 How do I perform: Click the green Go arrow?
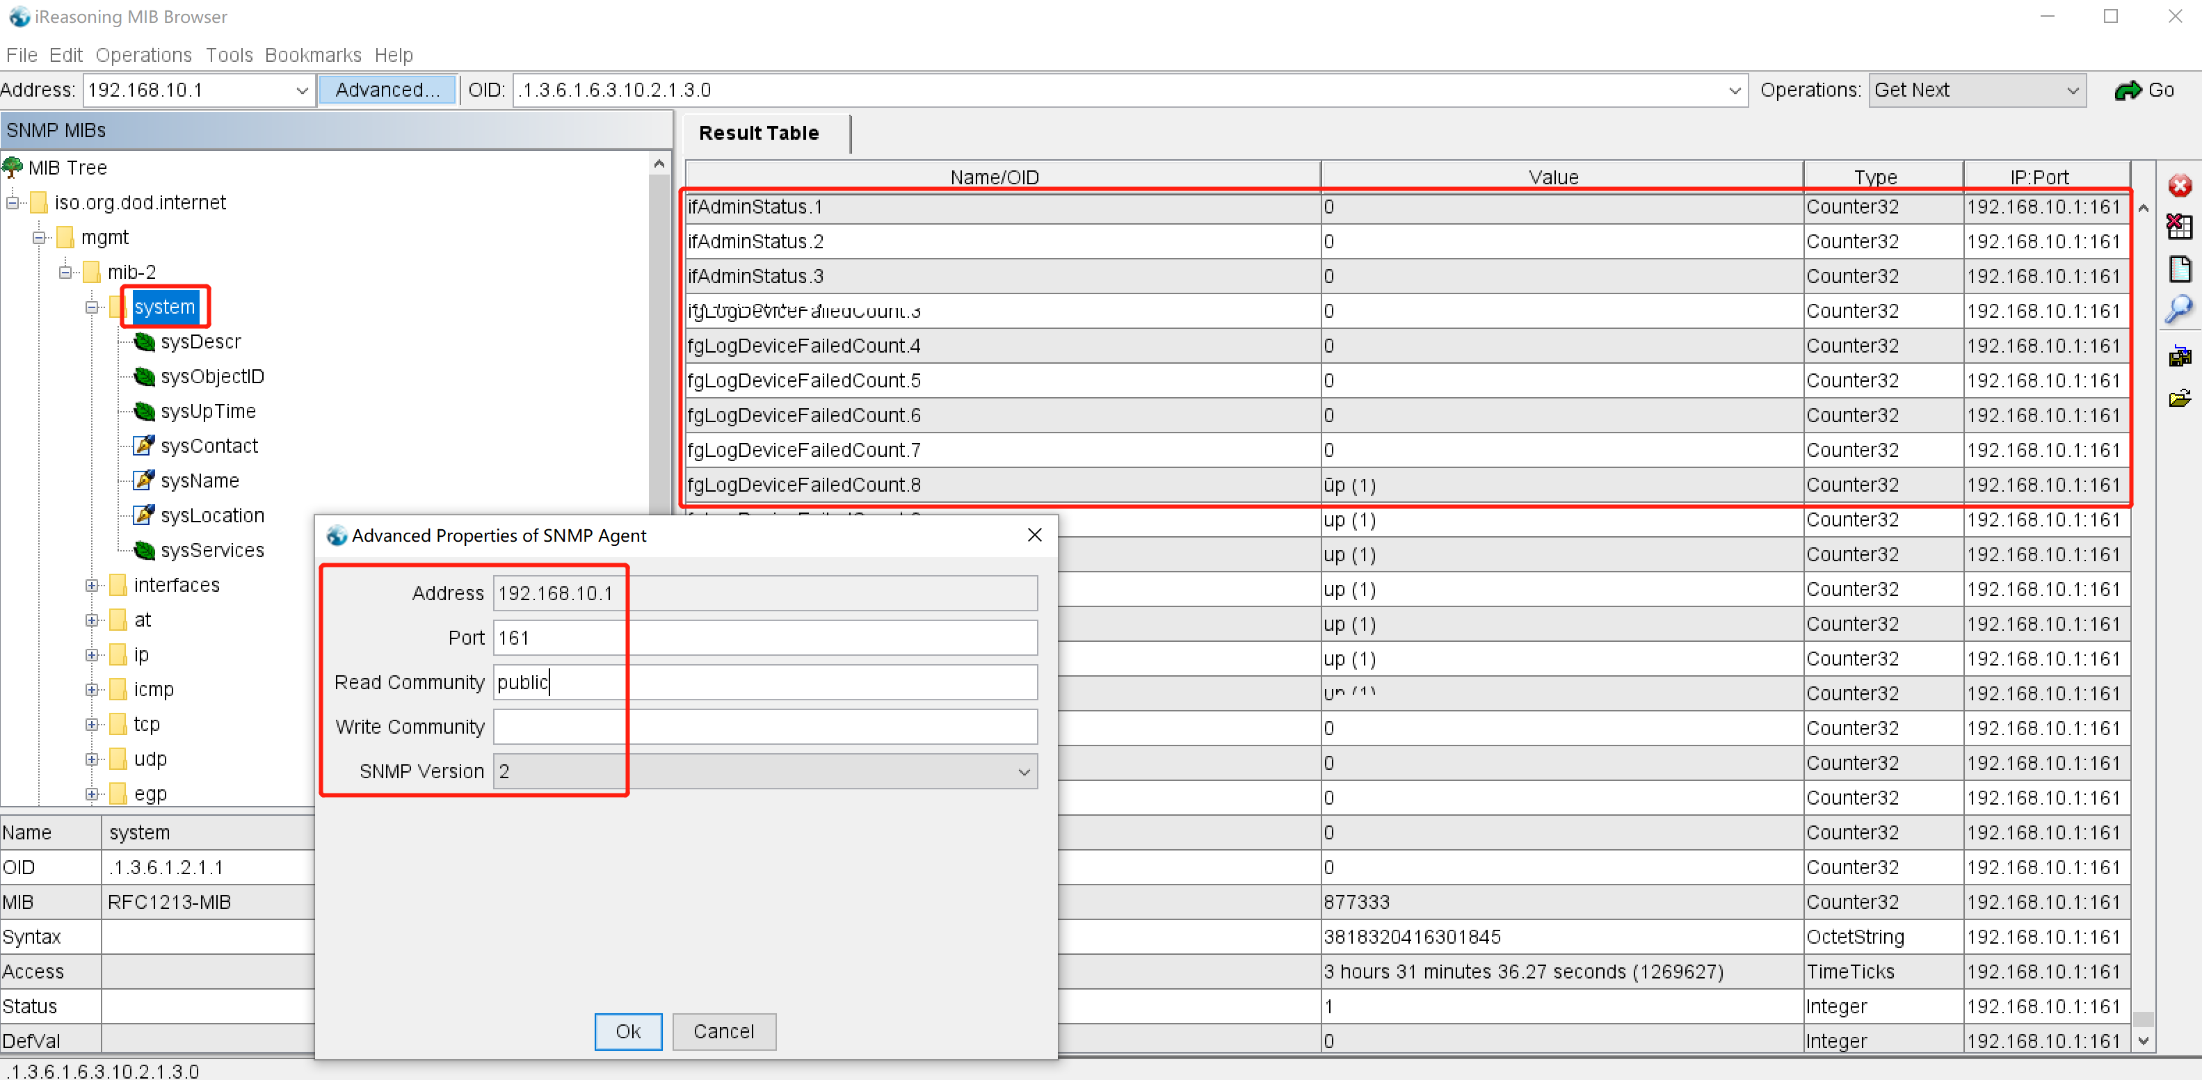point(2128,90)
